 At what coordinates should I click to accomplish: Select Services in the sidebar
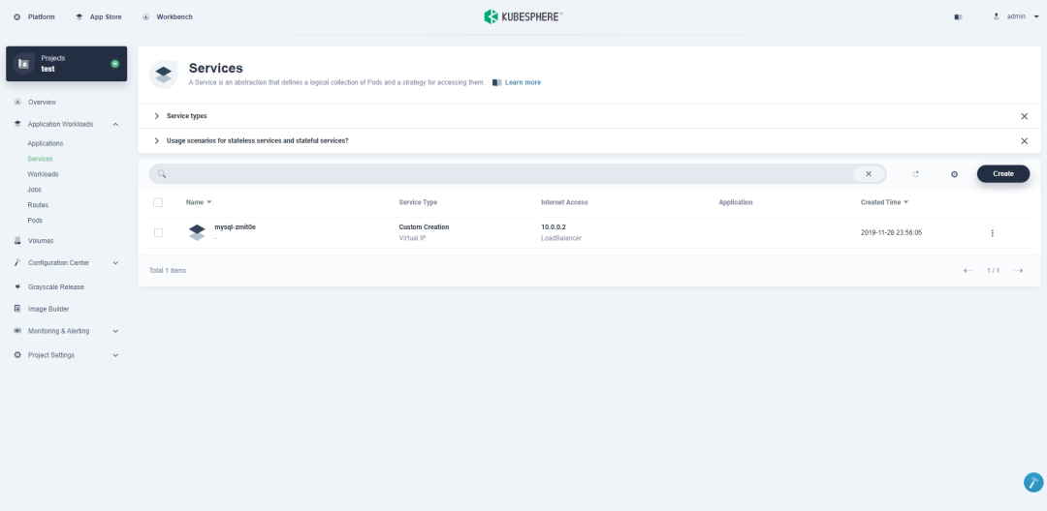(40, 159)
